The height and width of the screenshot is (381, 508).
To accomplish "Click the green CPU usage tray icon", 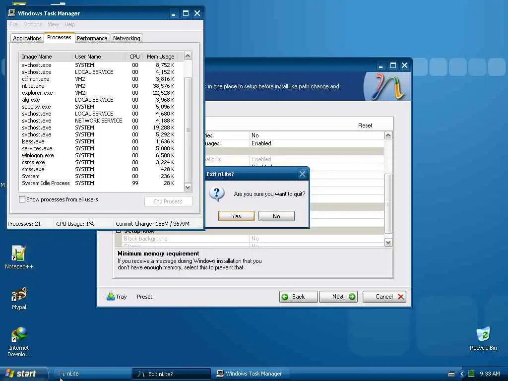I will pos(471,374).
